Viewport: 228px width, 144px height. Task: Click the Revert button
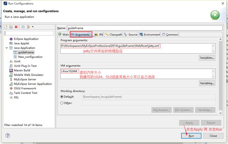click(x=211, y=123)
